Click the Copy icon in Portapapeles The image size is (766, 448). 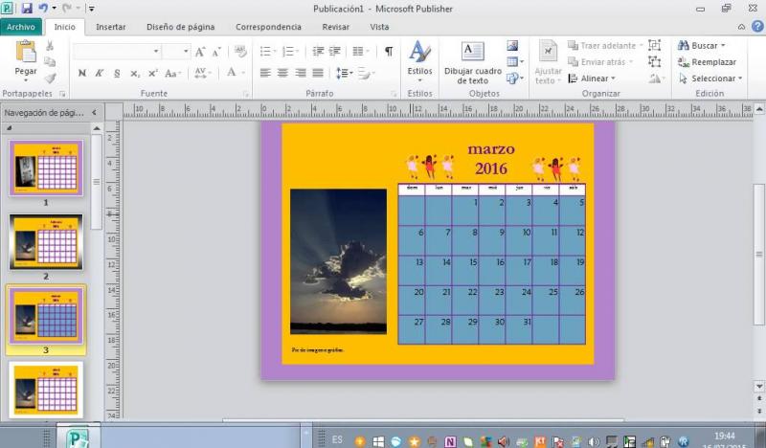pyautogui.click(x=50, y=61)
